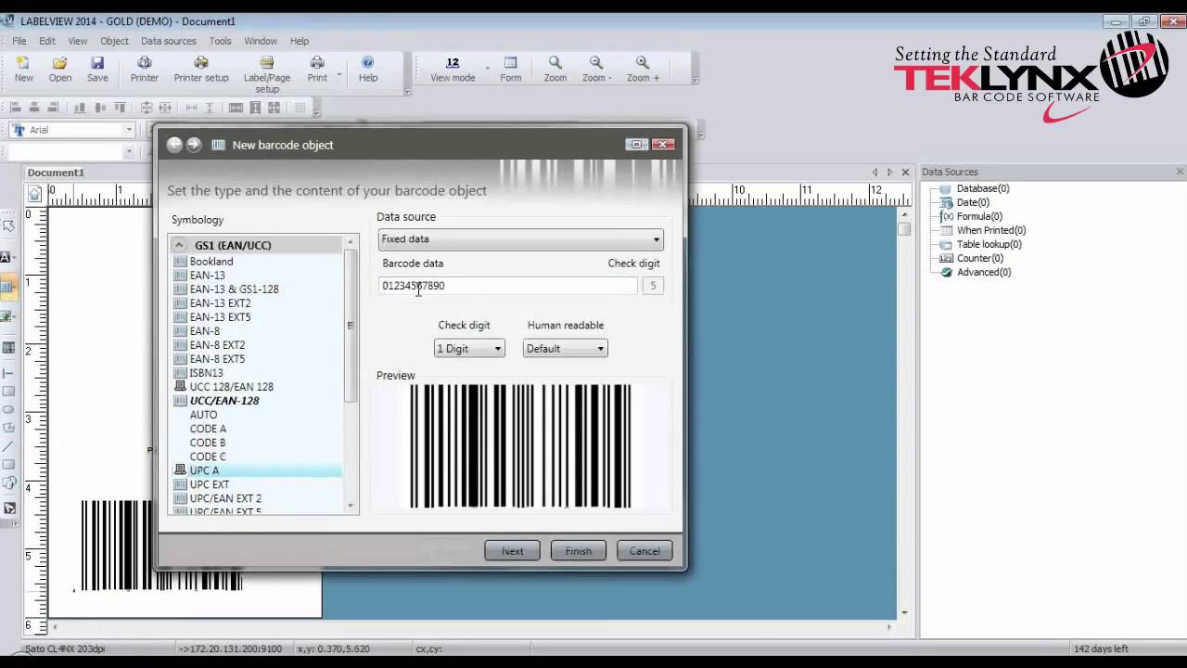
Task: Open the Data source Fixed data dropdown
Action: 520,239
